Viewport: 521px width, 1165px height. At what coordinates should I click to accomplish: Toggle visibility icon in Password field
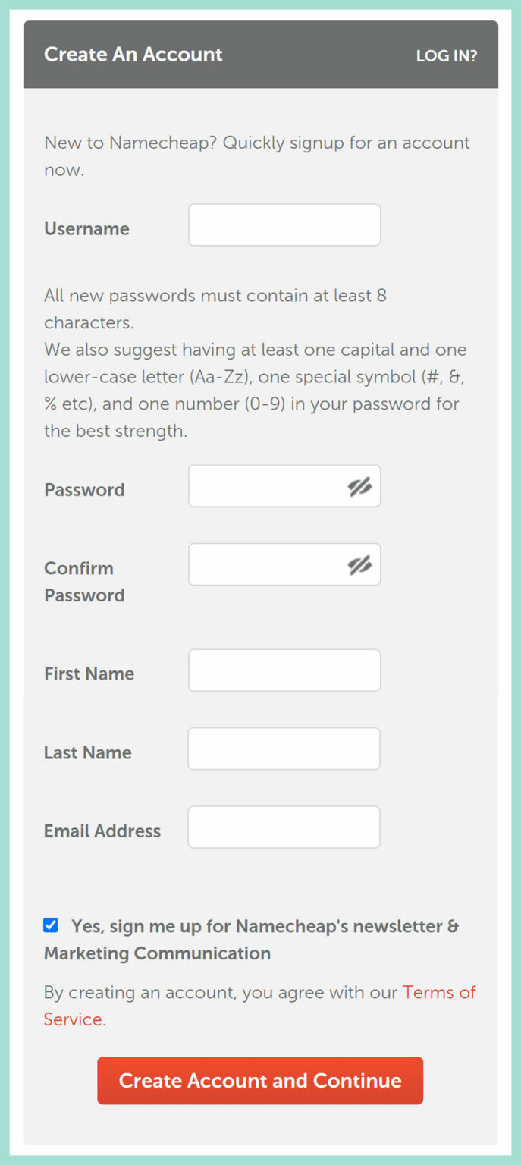[359, 487]
